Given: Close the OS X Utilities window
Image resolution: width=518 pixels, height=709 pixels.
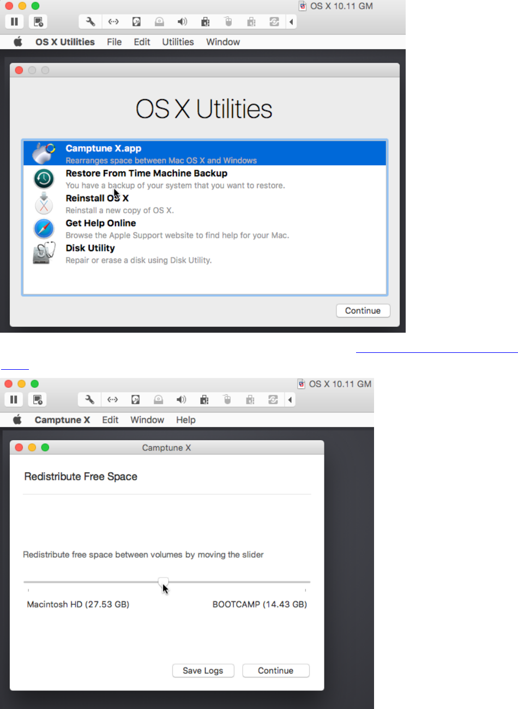Looking at the screenshot, I should 19,70.
